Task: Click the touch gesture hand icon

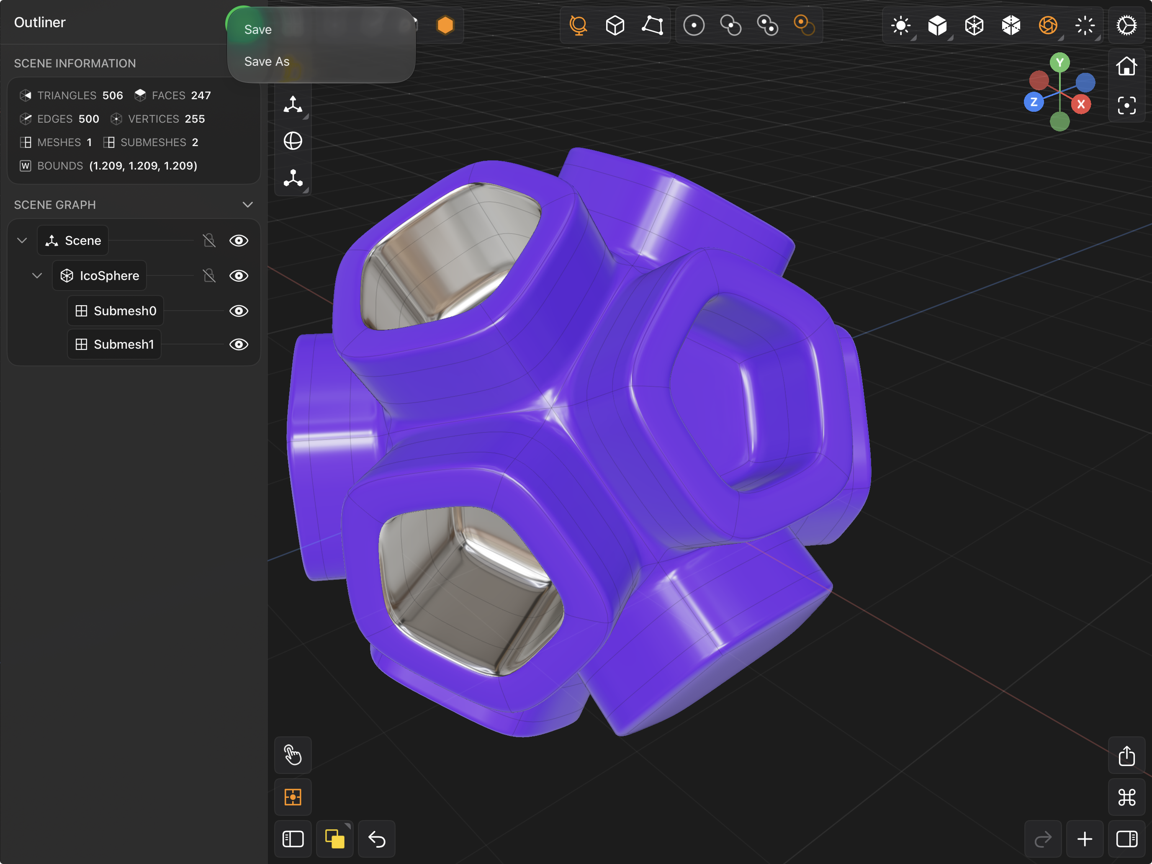Action: (x=293, y=755)
